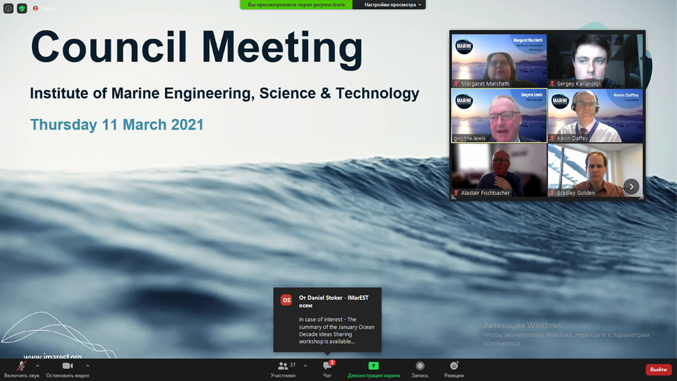This screenshot has width=677, height=381.
Task: Click muted mic icon by Alastair Fischbacher name
Action: click(456, 193)
